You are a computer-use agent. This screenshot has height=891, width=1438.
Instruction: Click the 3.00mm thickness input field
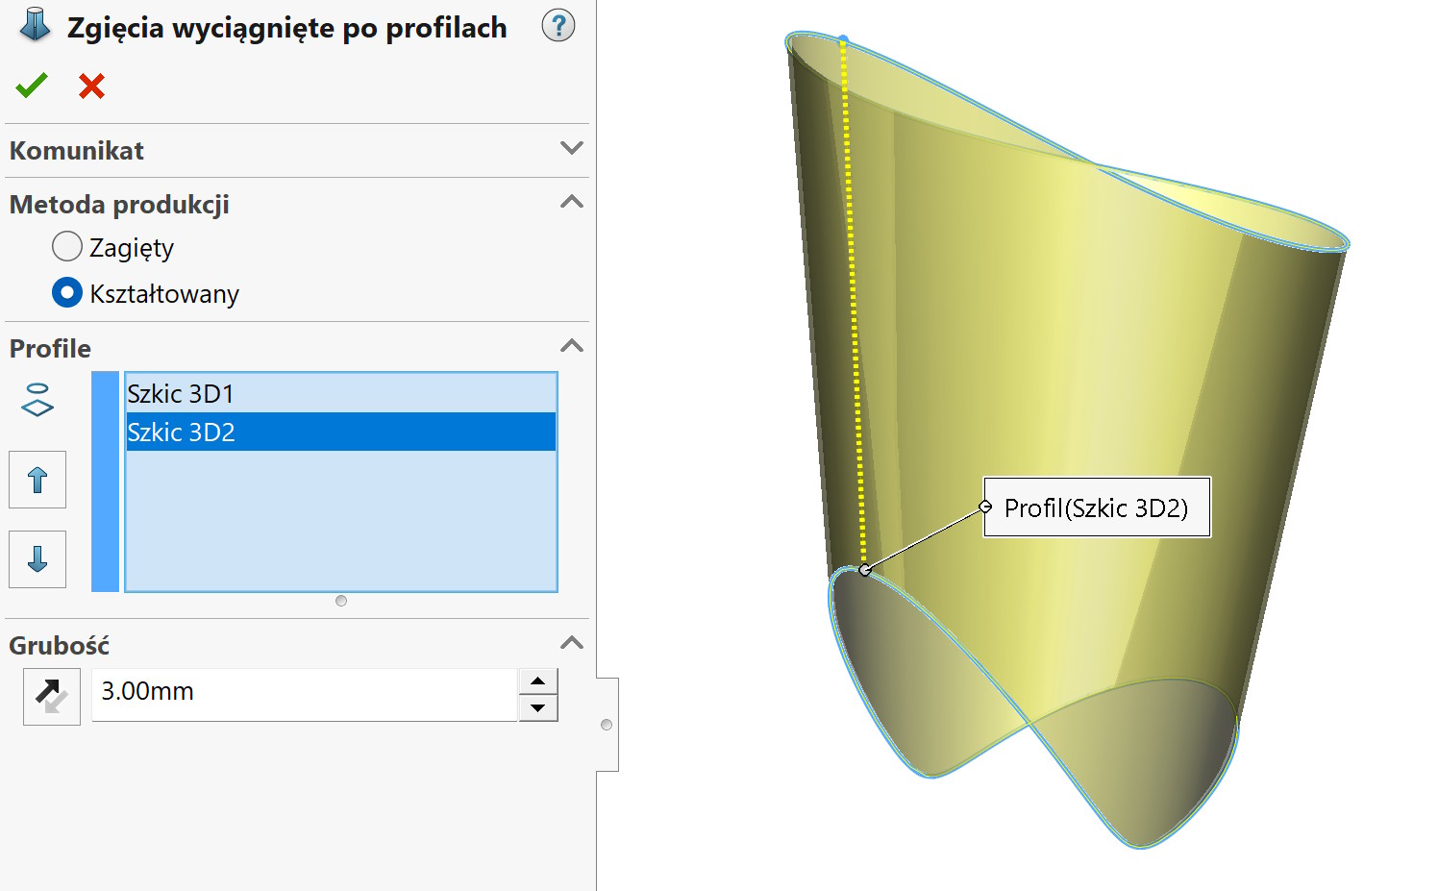[x=304, y=692]
